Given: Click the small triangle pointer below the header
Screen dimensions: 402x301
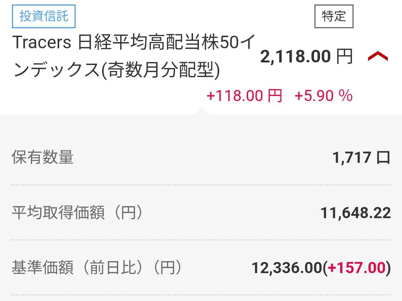Looking at the screenshot, I should [200, 111].
